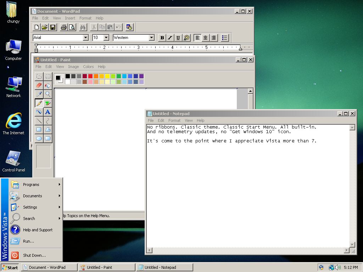Click Shut Down in Start menu
This screenshot has height=272, width=363.
click(x=36, y=255)
